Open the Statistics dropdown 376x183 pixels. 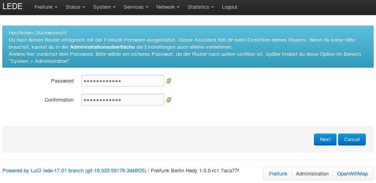click(201, 7)
